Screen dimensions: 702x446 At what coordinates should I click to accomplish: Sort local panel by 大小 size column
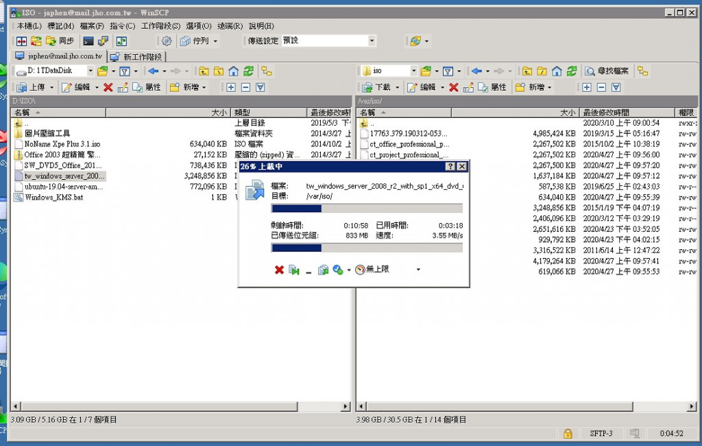click(169, 113)
